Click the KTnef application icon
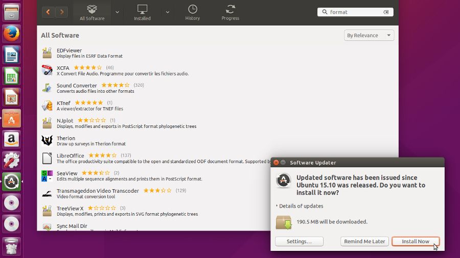Viewport: 460px width, 258px height. tap(47, 106)
